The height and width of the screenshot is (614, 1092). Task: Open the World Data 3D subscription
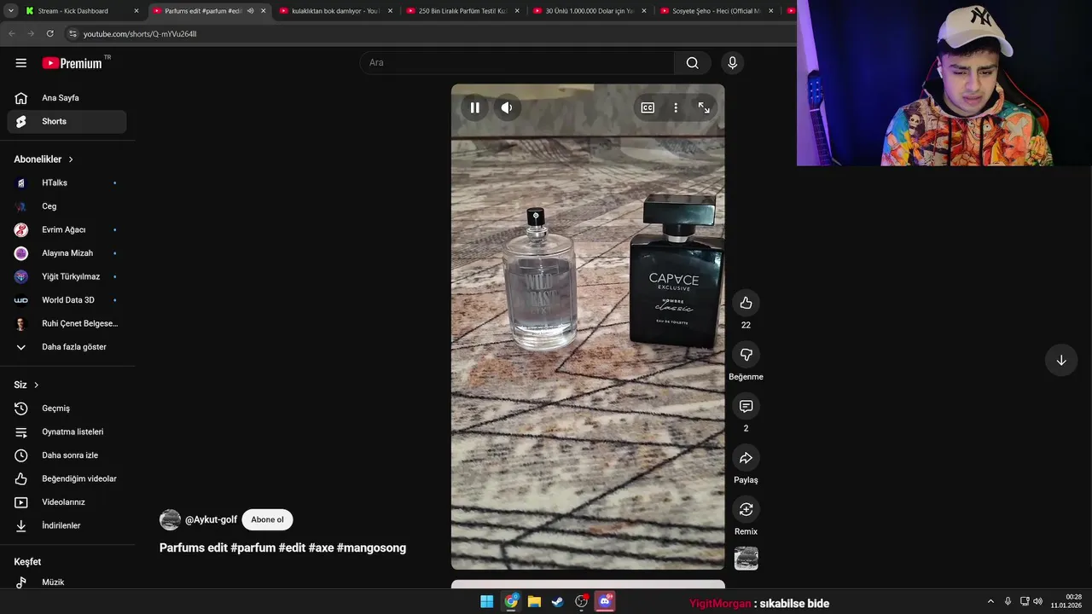(67, 300)
